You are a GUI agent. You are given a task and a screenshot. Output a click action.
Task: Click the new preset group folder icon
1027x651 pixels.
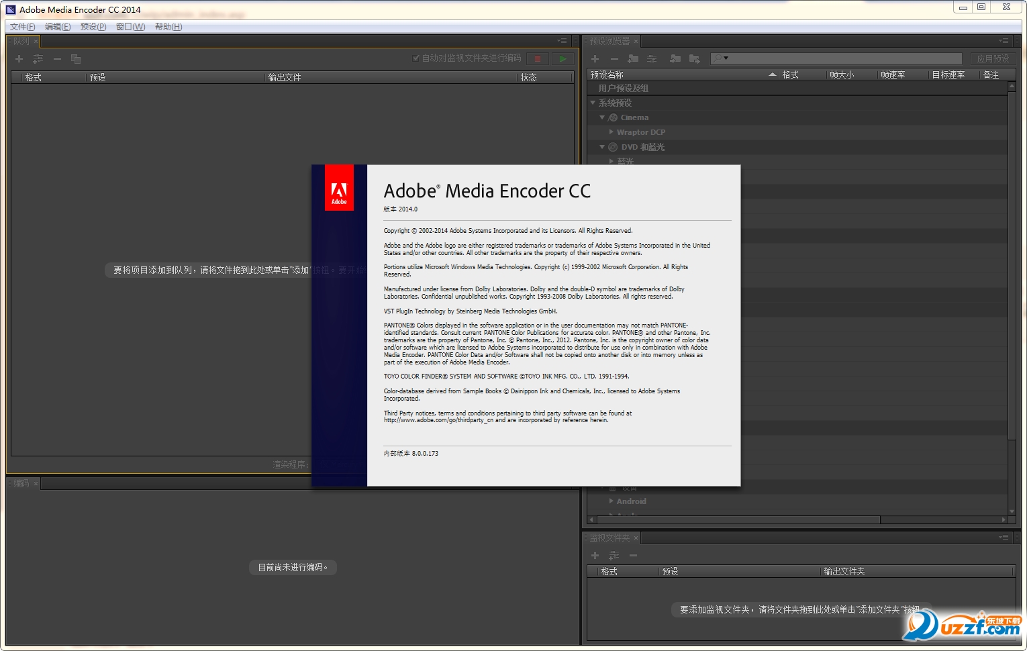(x=633, y=59)
